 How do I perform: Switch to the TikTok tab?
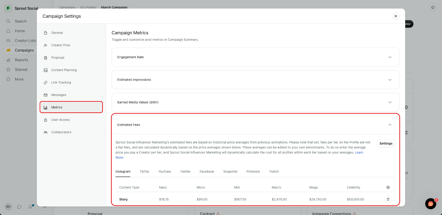pos(144,172)
